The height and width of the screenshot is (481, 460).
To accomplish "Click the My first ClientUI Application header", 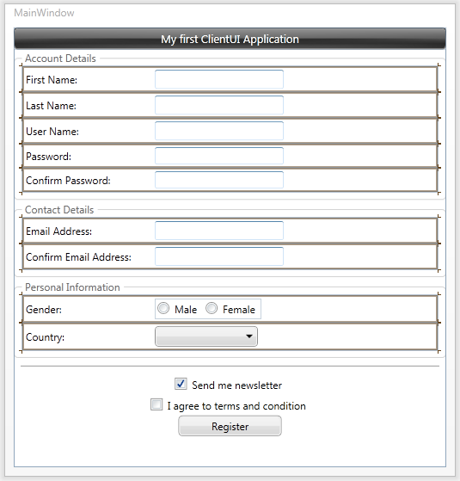I will 230,39.
